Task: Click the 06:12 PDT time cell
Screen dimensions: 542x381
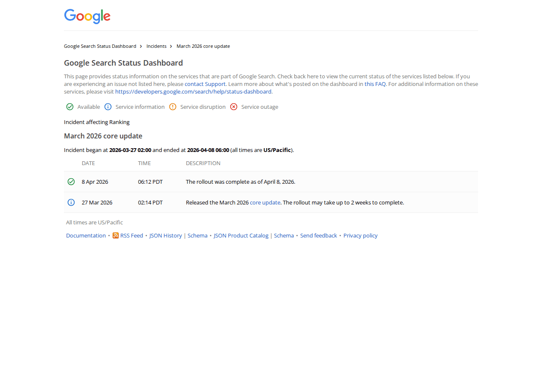Action: point(150,182)
